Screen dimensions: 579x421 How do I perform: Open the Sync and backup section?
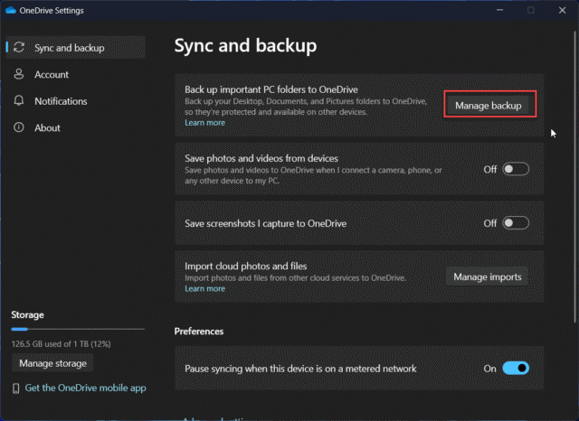(76, 48)
